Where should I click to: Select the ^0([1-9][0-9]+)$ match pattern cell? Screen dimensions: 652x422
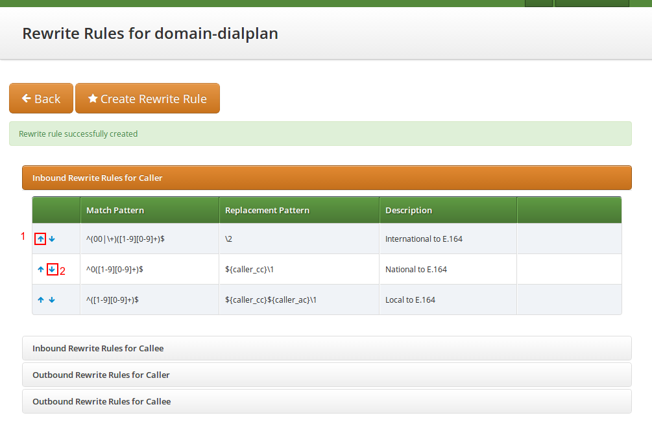pyautogui.click(x=115, y=270)
